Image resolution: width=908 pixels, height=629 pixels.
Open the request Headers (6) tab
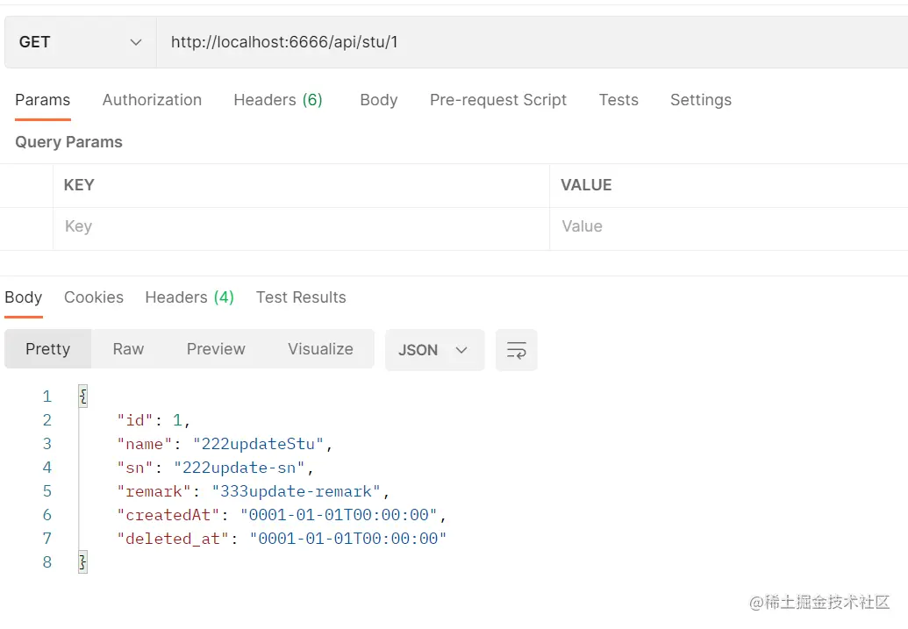pos(277,100)
